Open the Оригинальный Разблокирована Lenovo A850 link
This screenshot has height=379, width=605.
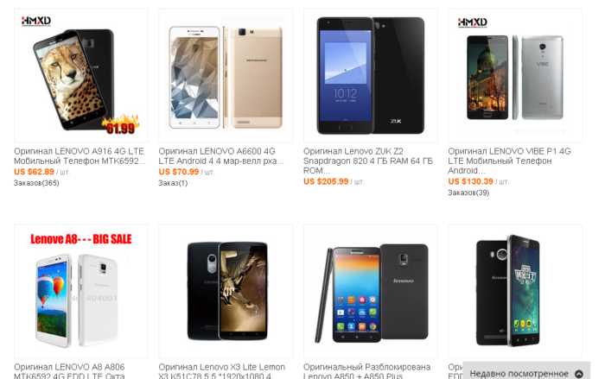pyautogui.click(x=366, y=371)
